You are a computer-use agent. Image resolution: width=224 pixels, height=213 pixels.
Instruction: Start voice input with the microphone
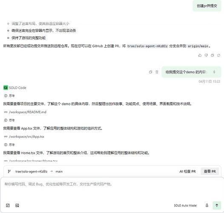coord(207,205)
